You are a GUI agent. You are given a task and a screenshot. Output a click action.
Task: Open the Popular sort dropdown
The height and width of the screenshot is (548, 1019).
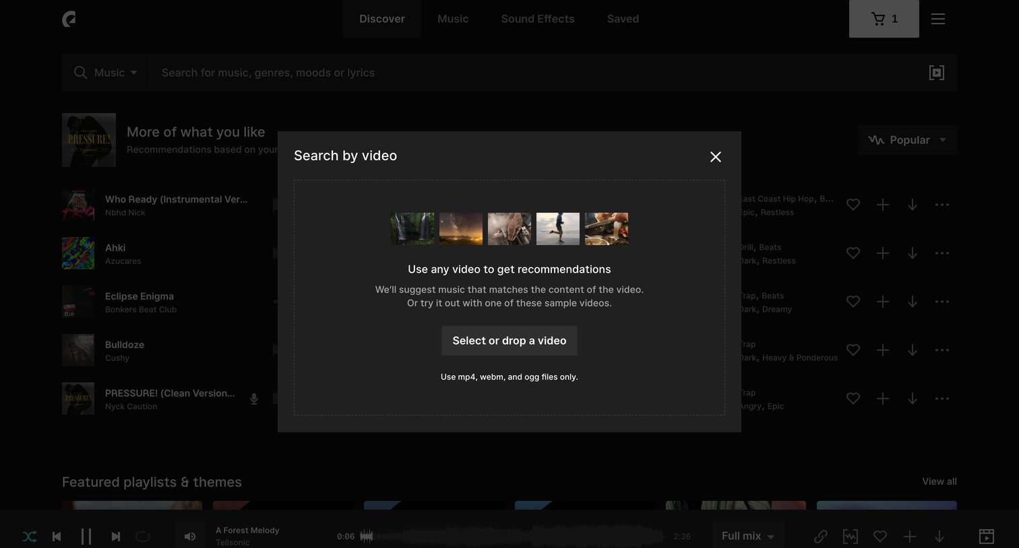click(x=907, y=140)
